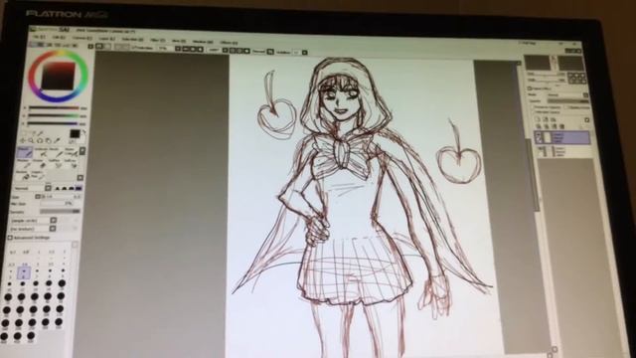Expand the Advanced Settings checkbox
The width and height of the screenshot is (636, 358).
click(10, 238)
